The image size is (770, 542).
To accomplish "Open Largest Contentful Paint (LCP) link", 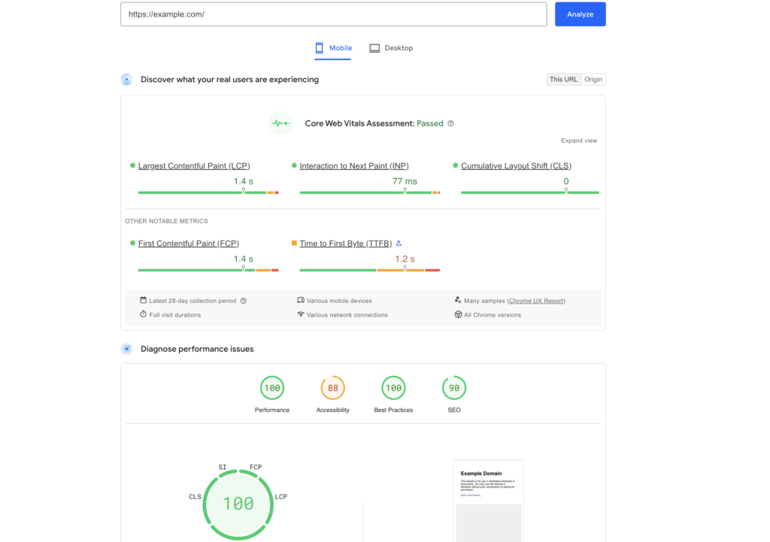I will pos(194,166).
